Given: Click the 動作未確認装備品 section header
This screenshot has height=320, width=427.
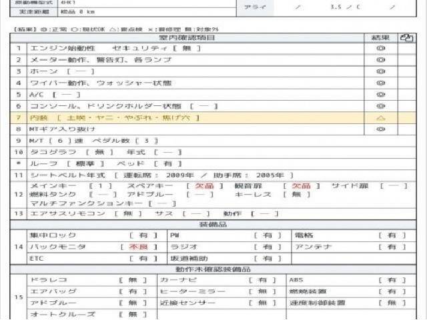Looking at the screenshot, I should click(x=213, y=269).
